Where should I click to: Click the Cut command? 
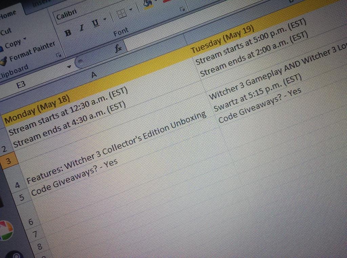(x=6, y=32)
